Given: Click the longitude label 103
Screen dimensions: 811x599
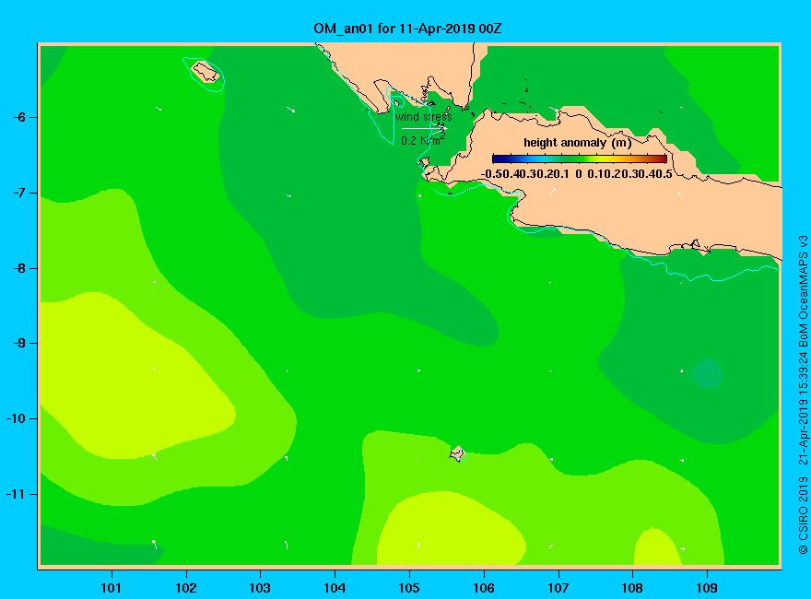Looking at the screenshot, I should 260,588.
